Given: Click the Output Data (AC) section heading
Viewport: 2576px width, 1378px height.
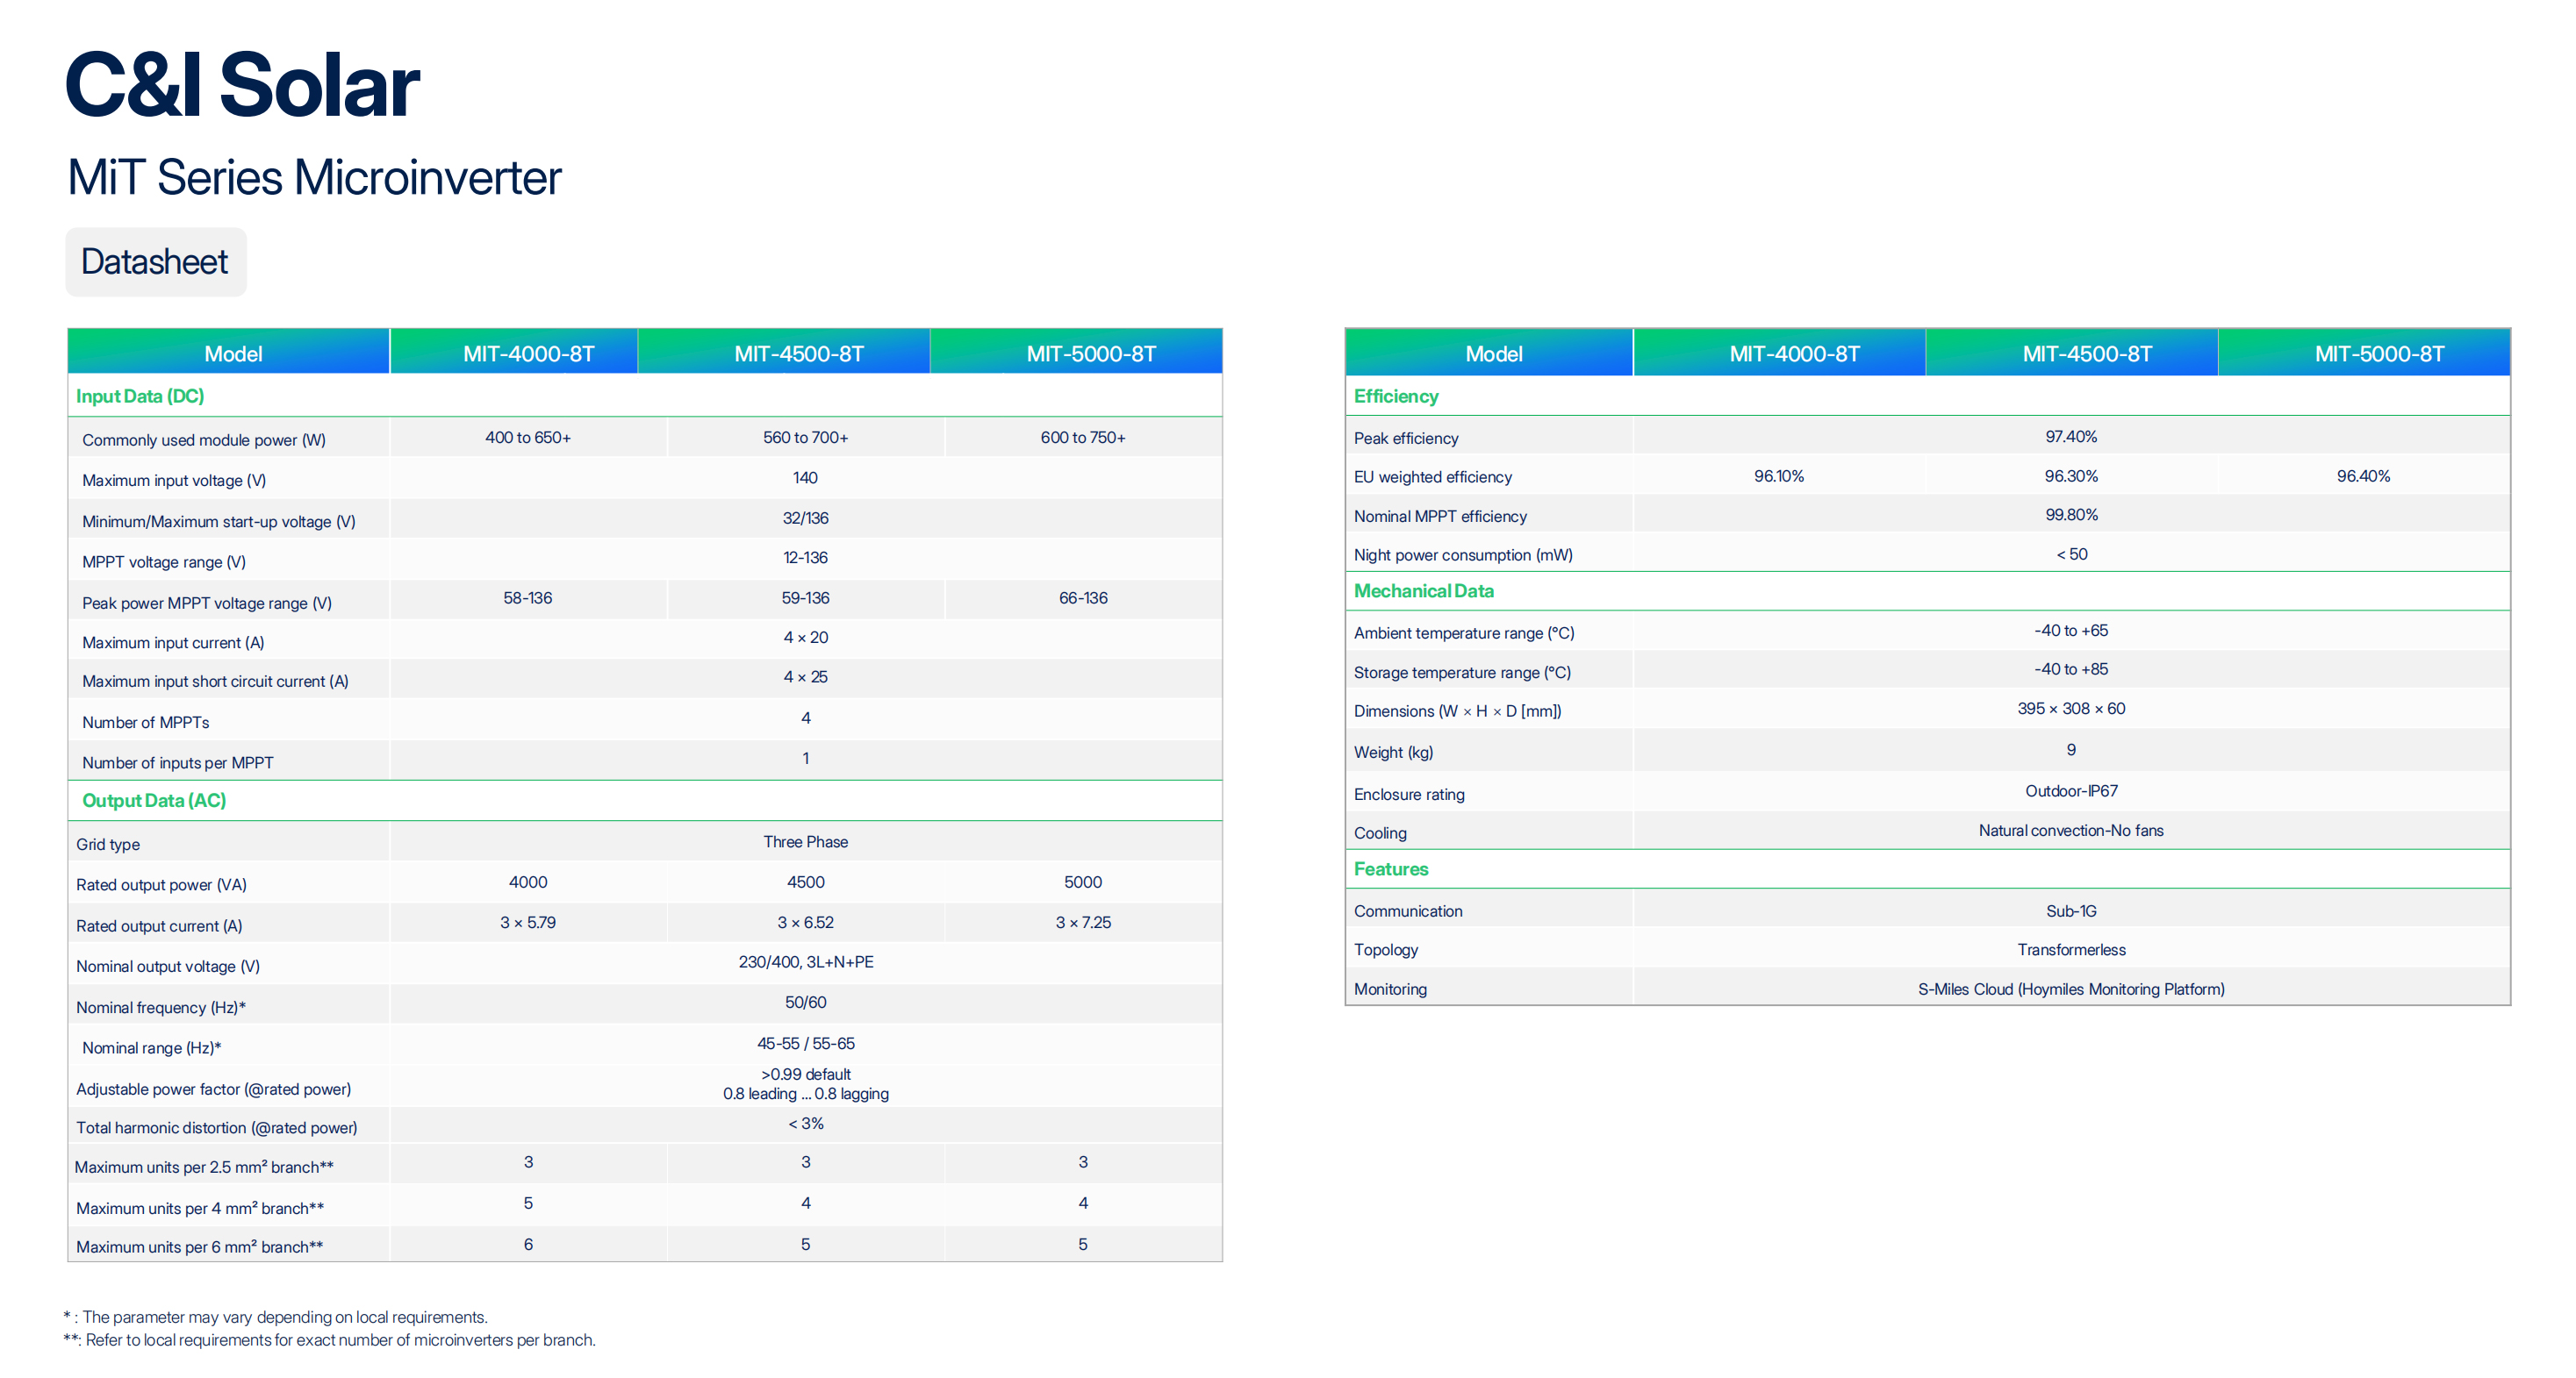Looking at the screenshot, I should (154, 801).
